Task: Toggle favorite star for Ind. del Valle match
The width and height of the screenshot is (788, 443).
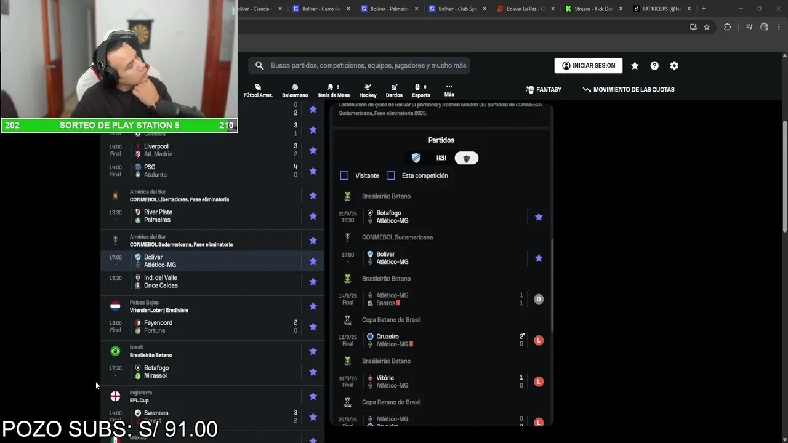Action: pyautogui.click(x=313, y=282)
